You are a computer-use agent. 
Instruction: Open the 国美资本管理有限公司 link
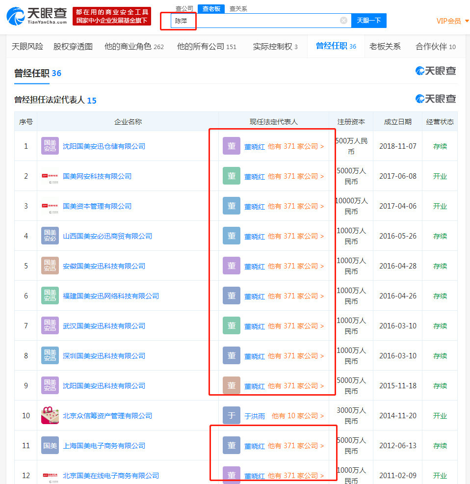point(97,206)
